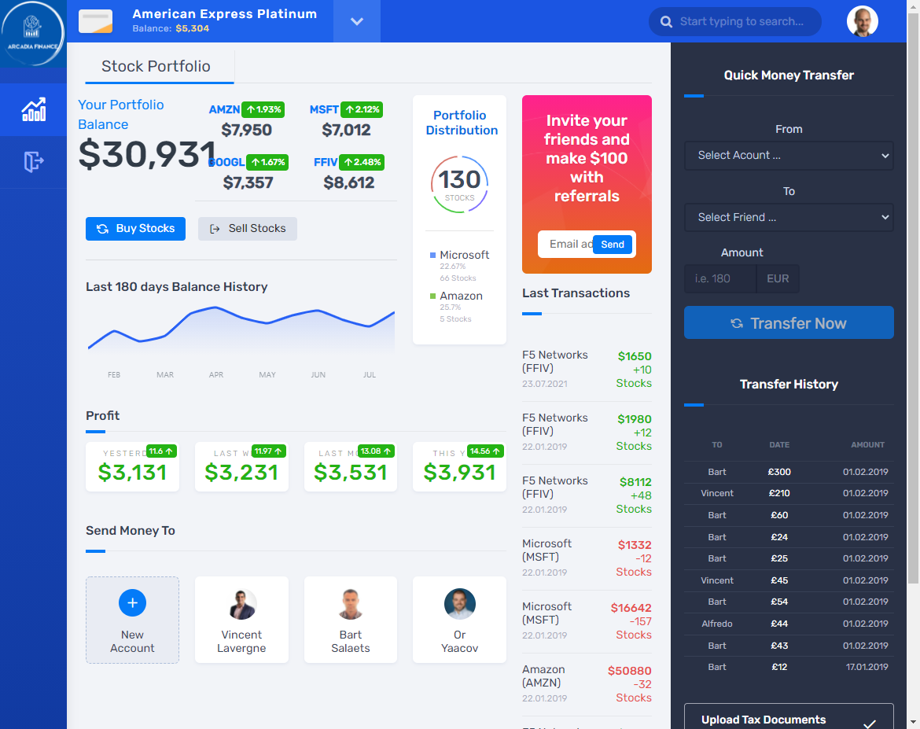
Task: Click the Bart £300 transfer row
Action: coord(789,472)
